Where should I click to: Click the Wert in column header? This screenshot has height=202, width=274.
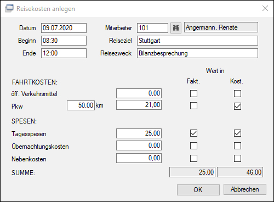click(x=215, y=71)
